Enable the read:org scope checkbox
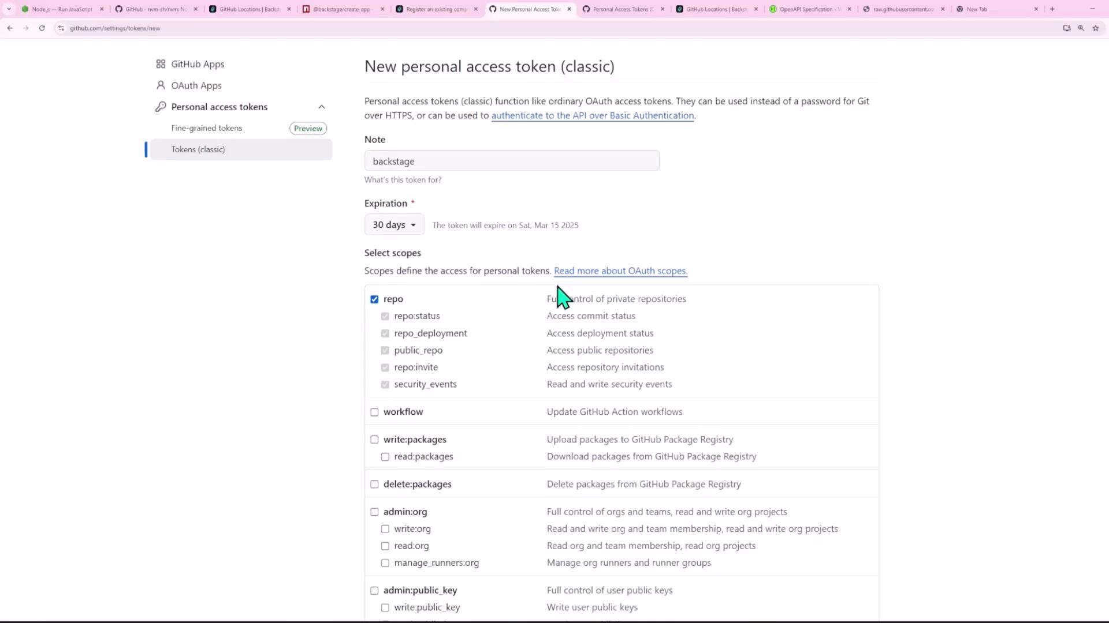Screen dimensions: 1109x623 point(385,546)
